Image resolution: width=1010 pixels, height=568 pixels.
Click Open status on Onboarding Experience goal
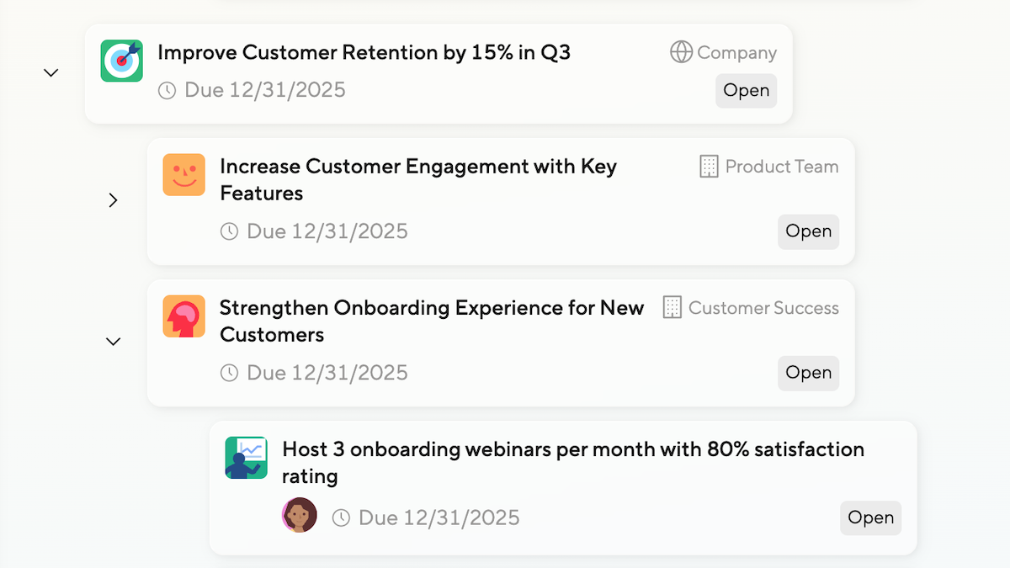point(808,373)
